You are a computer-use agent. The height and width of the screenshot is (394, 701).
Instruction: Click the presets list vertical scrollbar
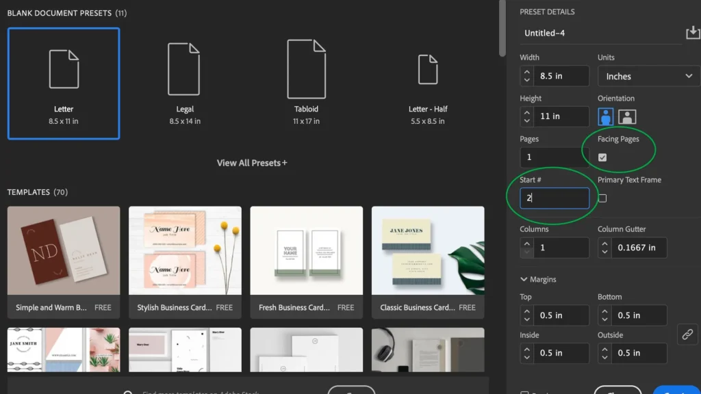(x=502, y=28)
